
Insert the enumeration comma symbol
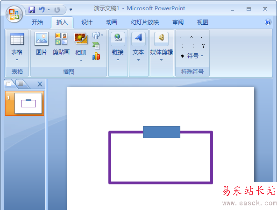click(x=202, y=37)
